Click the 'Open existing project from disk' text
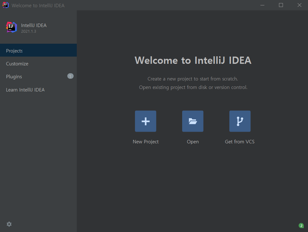The image size is (308, 232). pyautogui.click(x=193, y=87)
